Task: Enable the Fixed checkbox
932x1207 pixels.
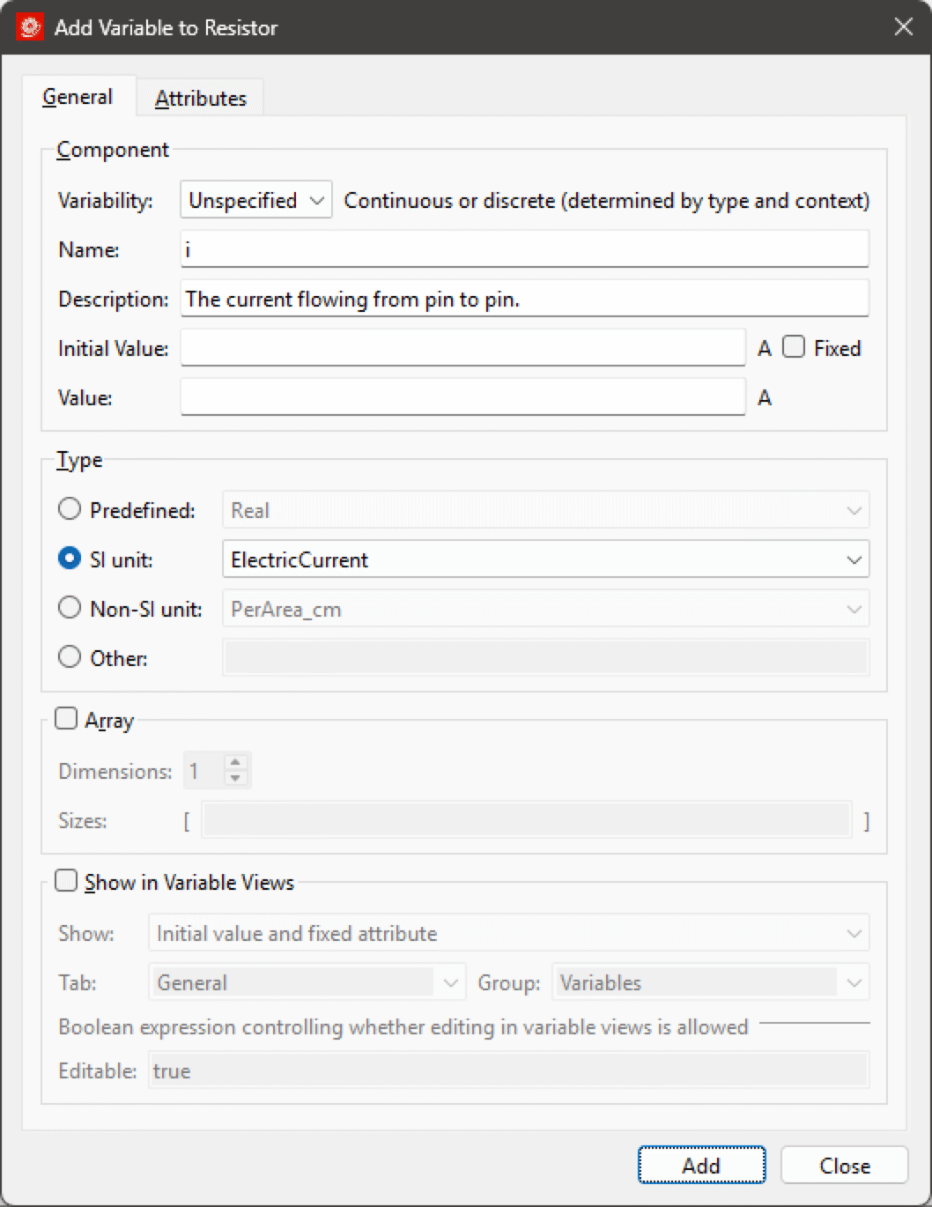Action: point(794,346)
